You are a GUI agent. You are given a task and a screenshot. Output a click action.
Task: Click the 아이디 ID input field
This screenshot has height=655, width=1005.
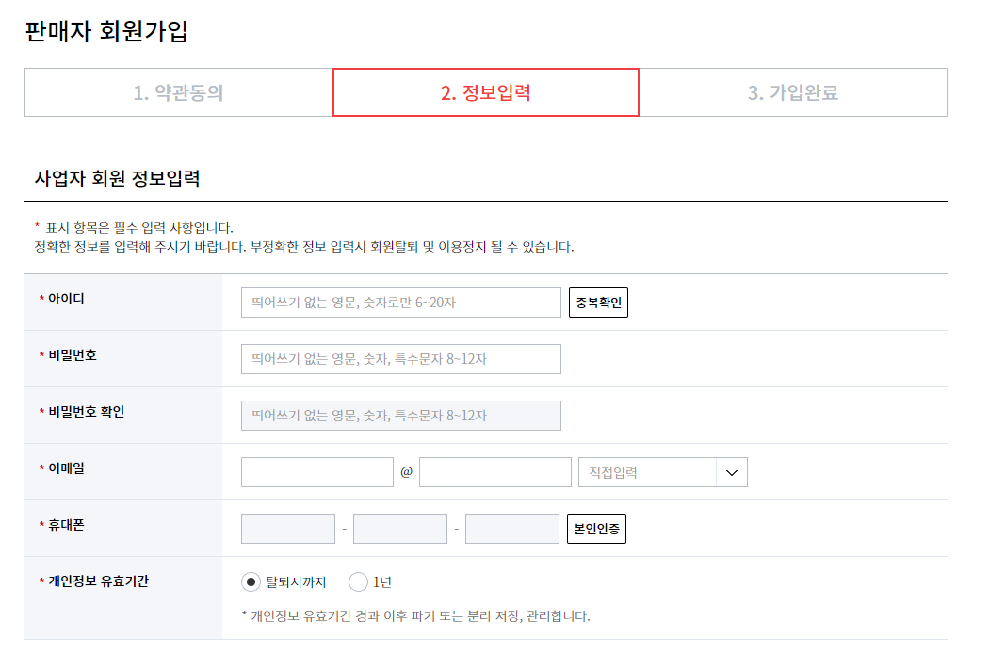pyautogui.click(x=401, y=302)
